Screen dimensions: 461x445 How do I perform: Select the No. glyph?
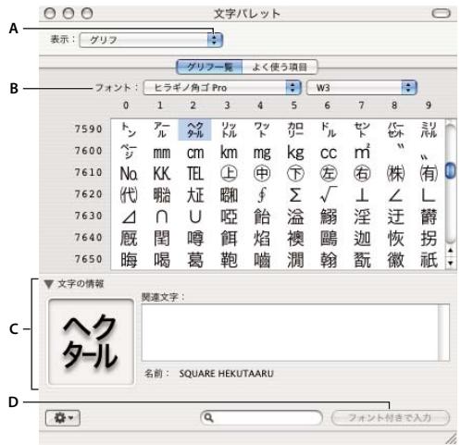tap(129, 174)
